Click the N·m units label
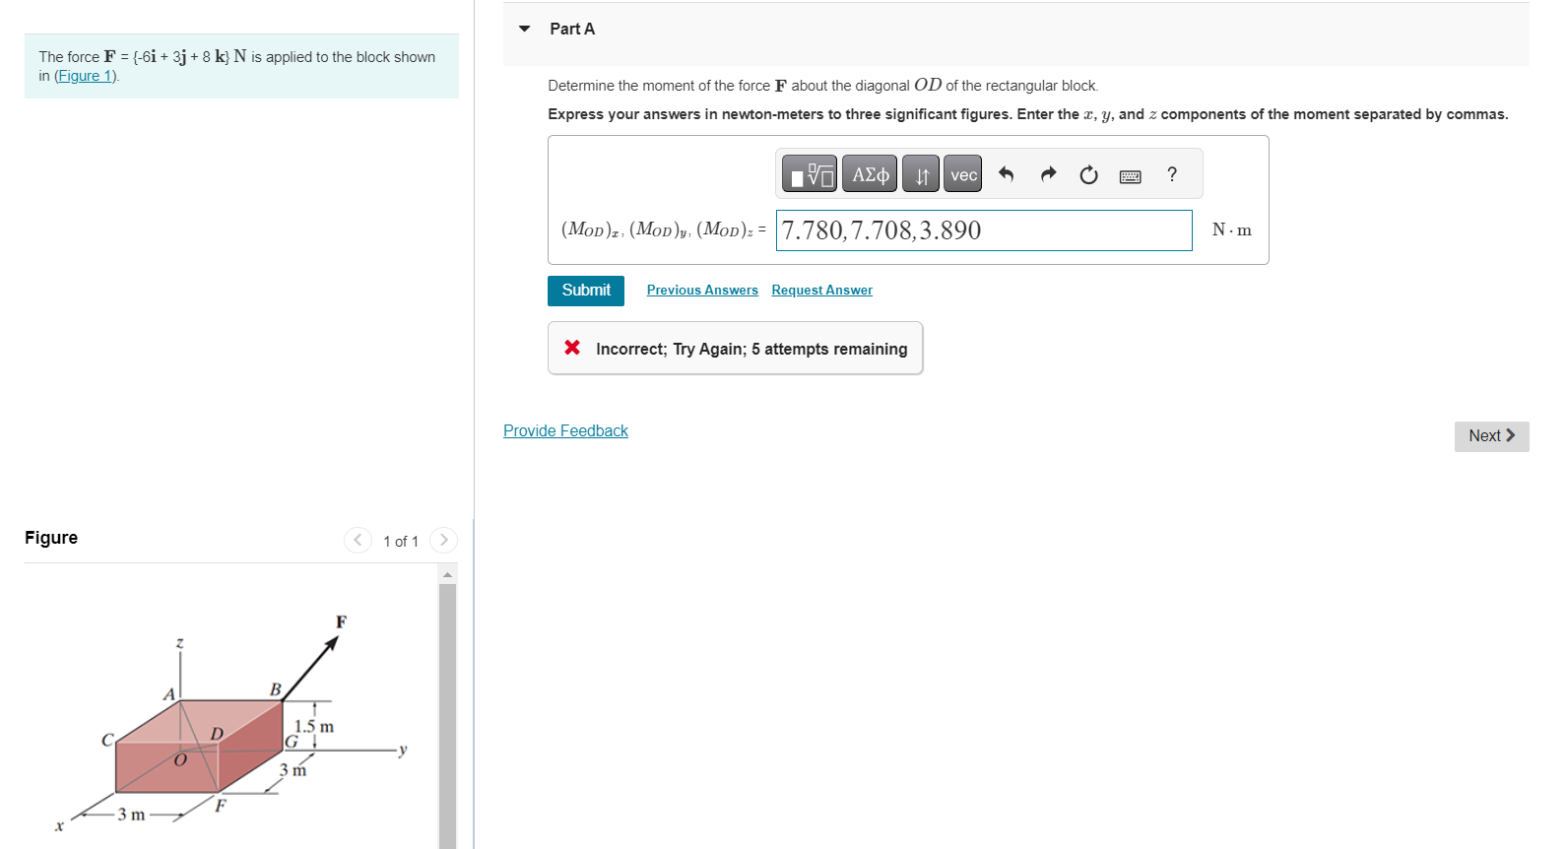Viewport: 1567px width, 849px height. 1231,230
